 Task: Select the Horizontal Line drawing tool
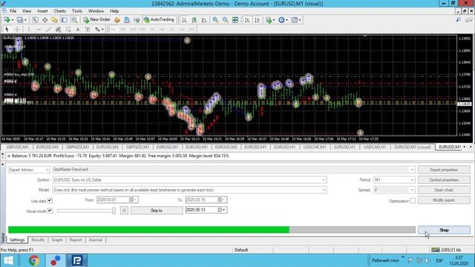pos(39,30)
